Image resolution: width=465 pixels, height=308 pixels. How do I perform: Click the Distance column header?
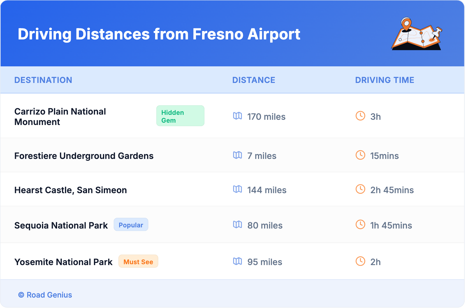pos(254,80)
